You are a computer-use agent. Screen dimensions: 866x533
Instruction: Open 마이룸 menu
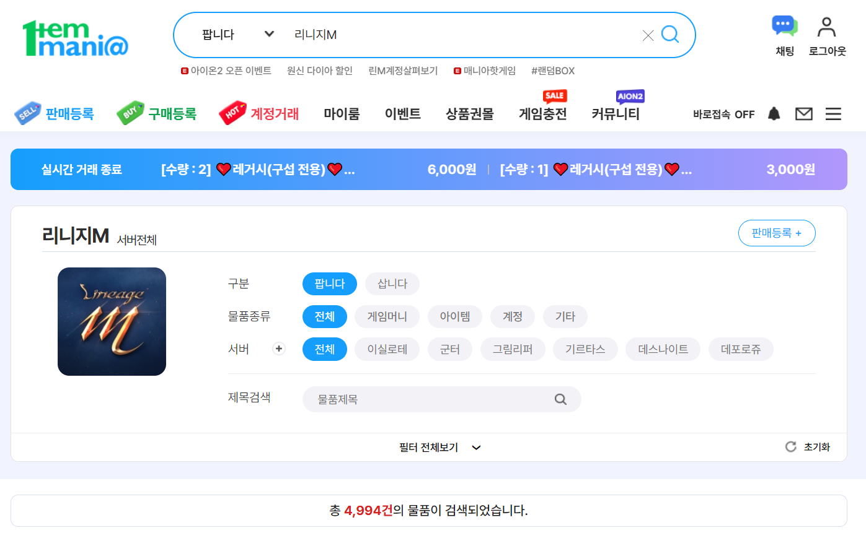(x=342, y=114)
